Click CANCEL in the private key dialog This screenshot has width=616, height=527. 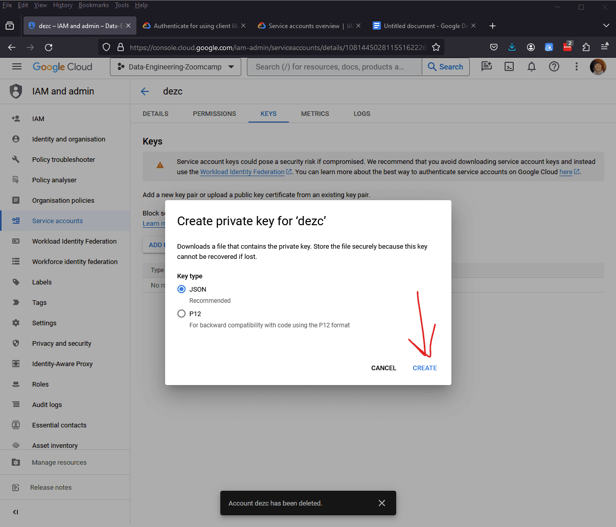click(x=384, y=368)
